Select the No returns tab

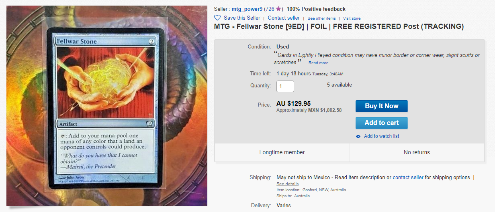pyautogui.click(x=417, y=152)
